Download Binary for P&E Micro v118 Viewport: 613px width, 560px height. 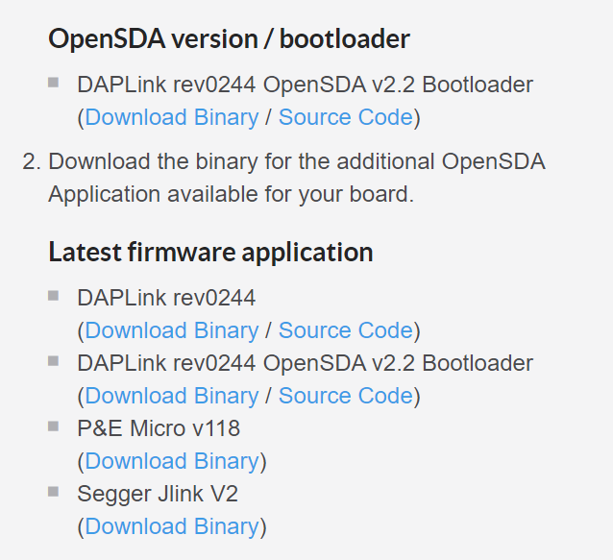click(171, 461)
